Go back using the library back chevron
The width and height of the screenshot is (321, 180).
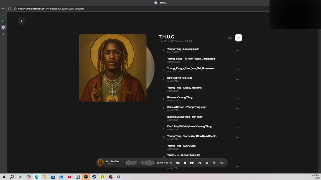click(x=21, y=21)
